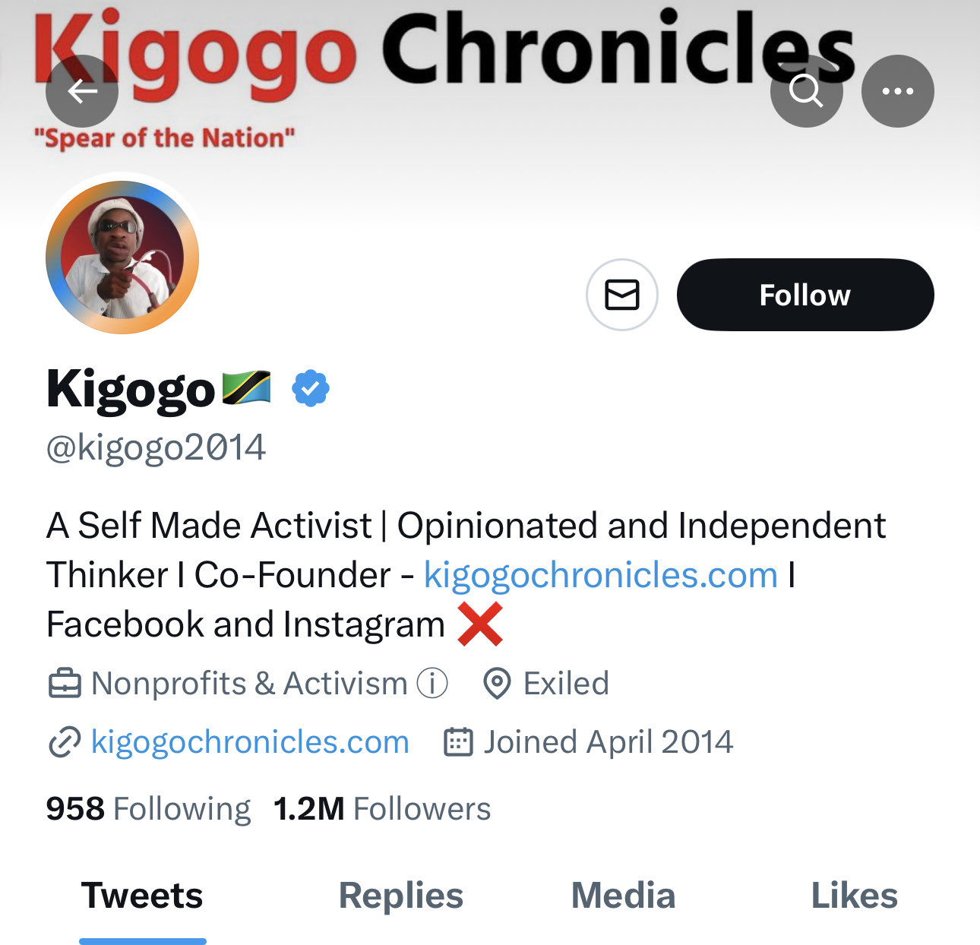
Task: Open the search magnifier icon
Action: click(806, 91)
